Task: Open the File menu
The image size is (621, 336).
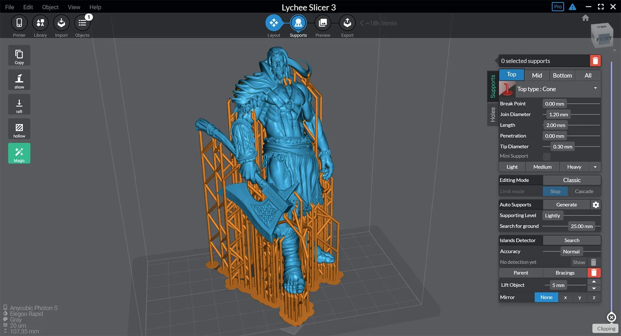Action: tap(10, 7)
